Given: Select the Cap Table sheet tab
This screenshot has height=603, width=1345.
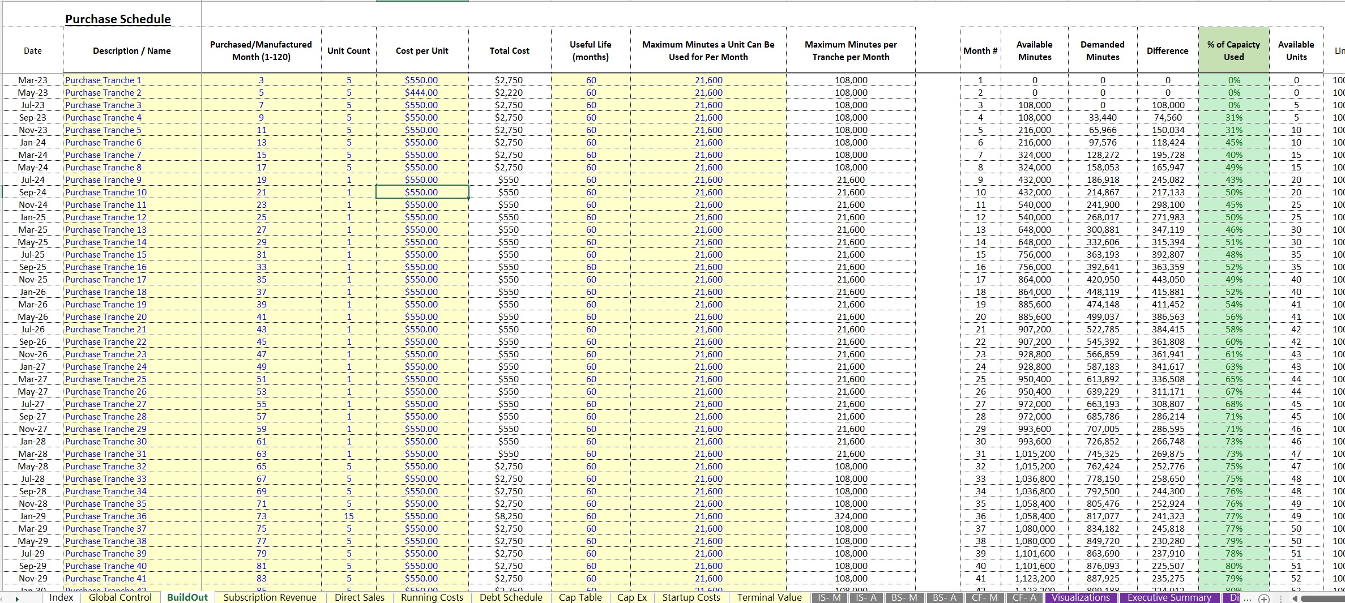Looking at the screenshot, I should click(580, 597).
